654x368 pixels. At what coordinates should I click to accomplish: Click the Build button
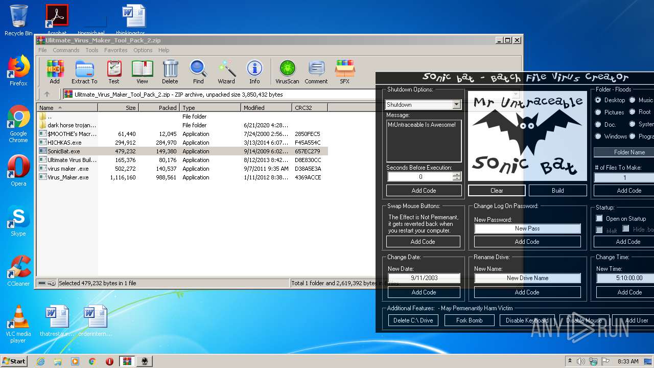(558, 191)
